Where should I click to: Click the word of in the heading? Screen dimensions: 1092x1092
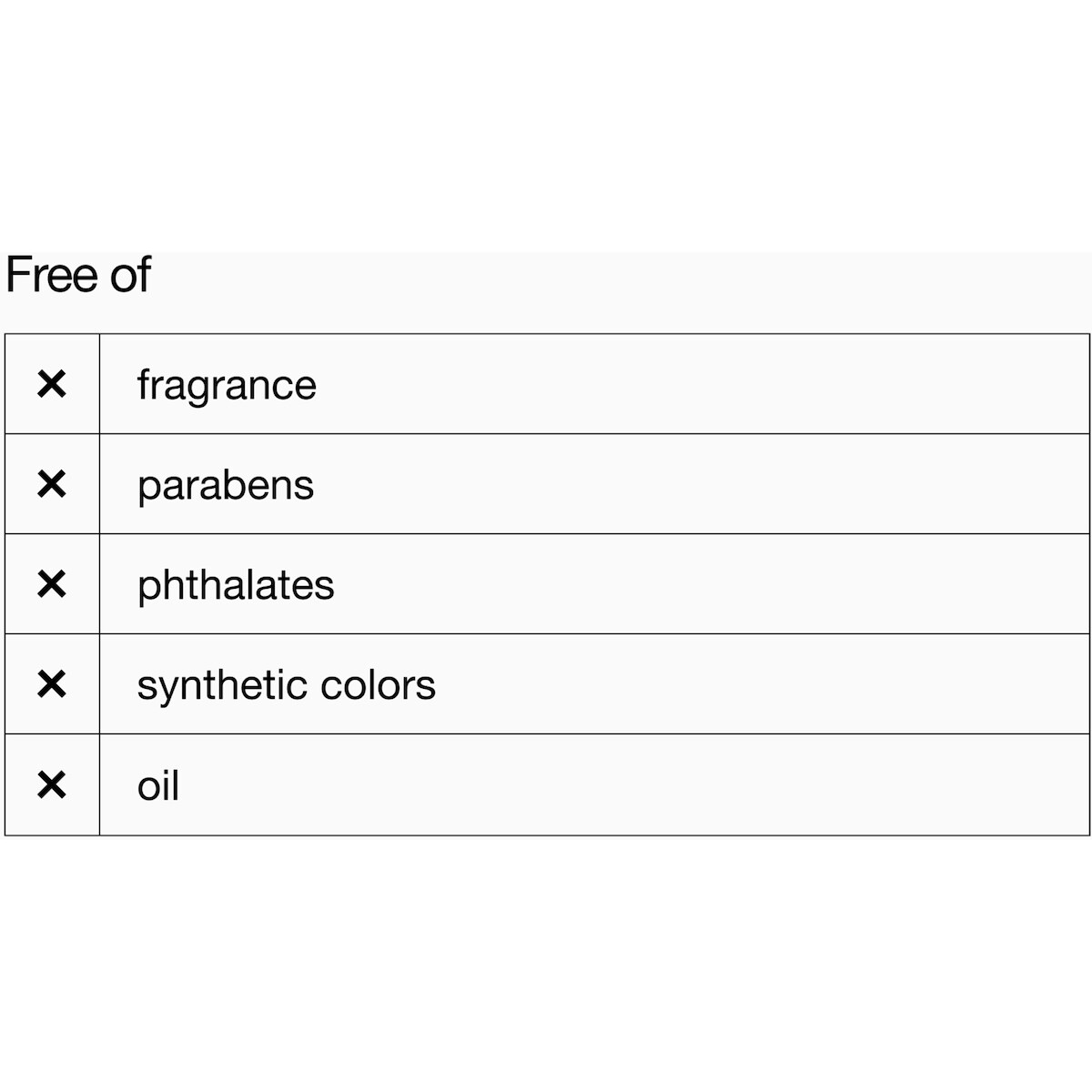130,275
